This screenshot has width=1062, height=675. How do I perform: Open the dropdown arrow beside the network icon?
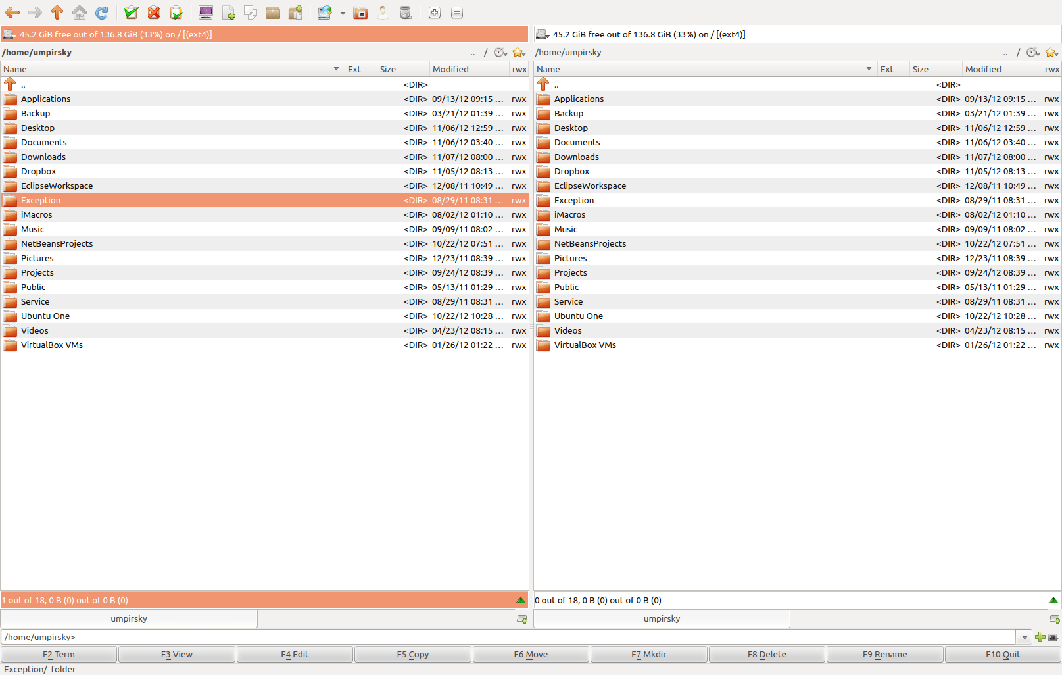tap(343, 12)
